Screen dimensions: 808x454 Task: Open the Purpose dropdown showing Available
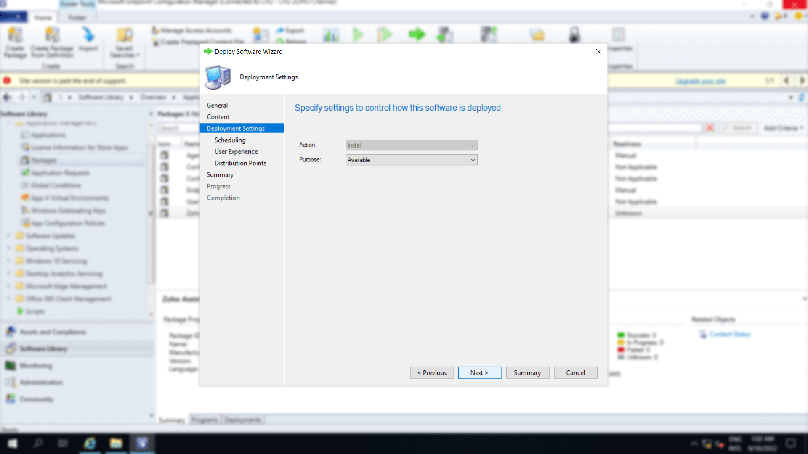pyautogui.click(x=411, y=160)
